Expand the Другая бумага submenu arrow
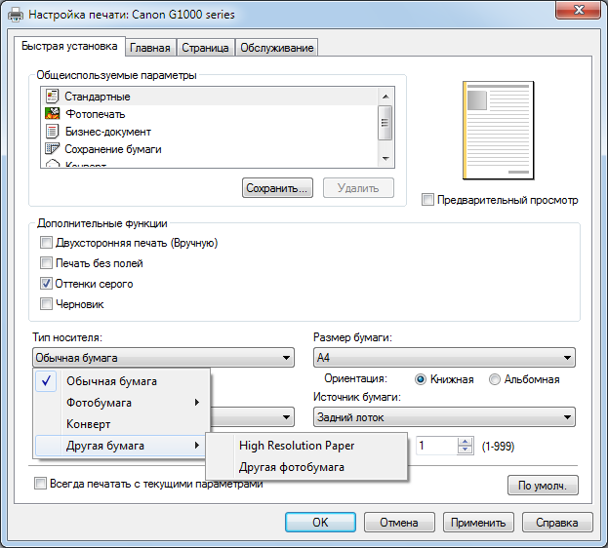 (197, 446)
